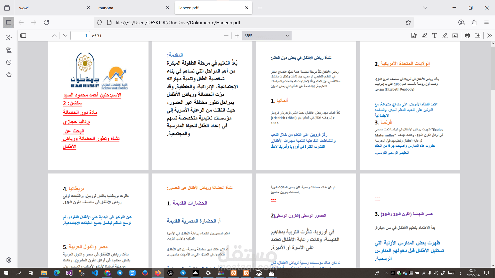Image resolution: width=495 pixels, height=278 pixels.
Task: Open Windows Start menu
Action: pyautogui.click(x=6, y=273)
